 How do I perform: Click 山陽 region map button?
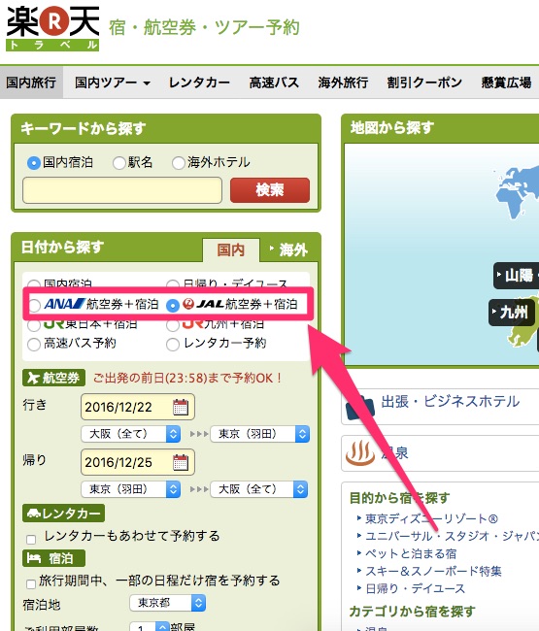click(x=517, y=276)
